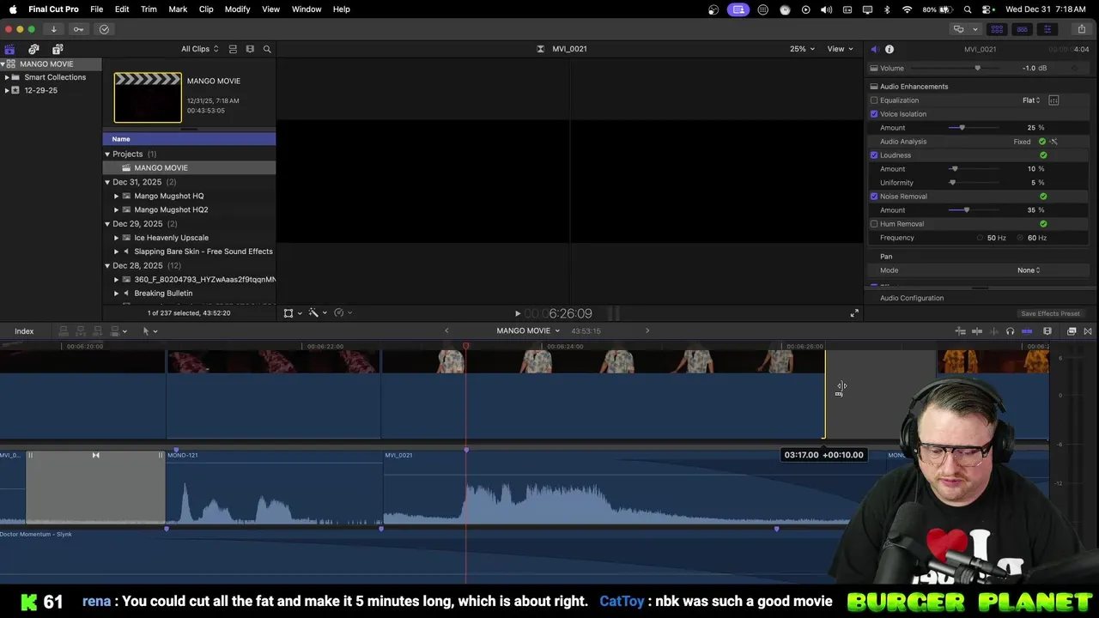Viewport: 1099px width, 618px height.
Task: Open the Info inspector tab
Action: 890,49
